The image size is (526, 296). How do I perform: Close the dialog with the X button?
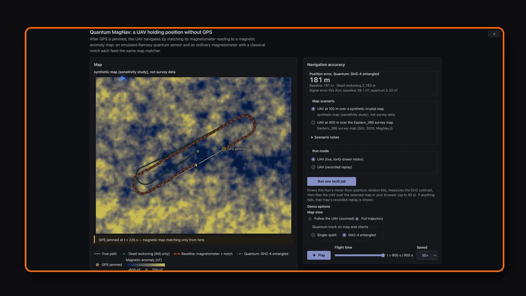[x=494, y=34]
